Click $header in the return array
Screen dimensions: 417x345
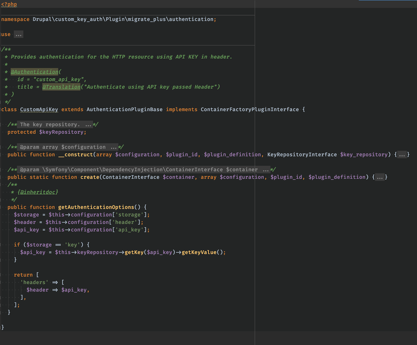click(38, 290)
